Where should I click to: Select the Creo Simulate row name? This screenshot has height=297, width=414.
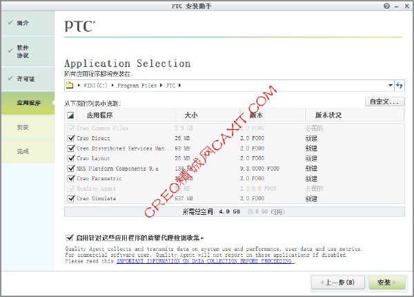click(96, 198)
